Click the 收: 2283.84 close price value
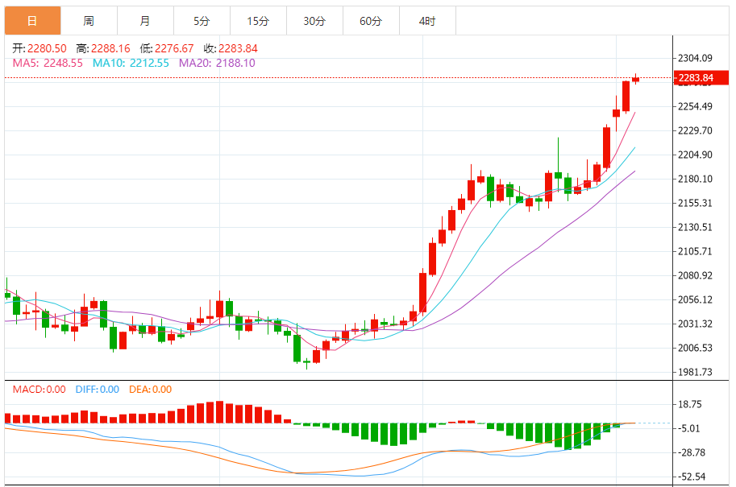Viewport: 736px width, 487px height. [x=231, y=48]
